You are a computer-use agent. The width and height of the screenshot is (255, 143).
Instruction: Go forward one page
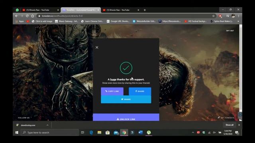click(22, 16)
